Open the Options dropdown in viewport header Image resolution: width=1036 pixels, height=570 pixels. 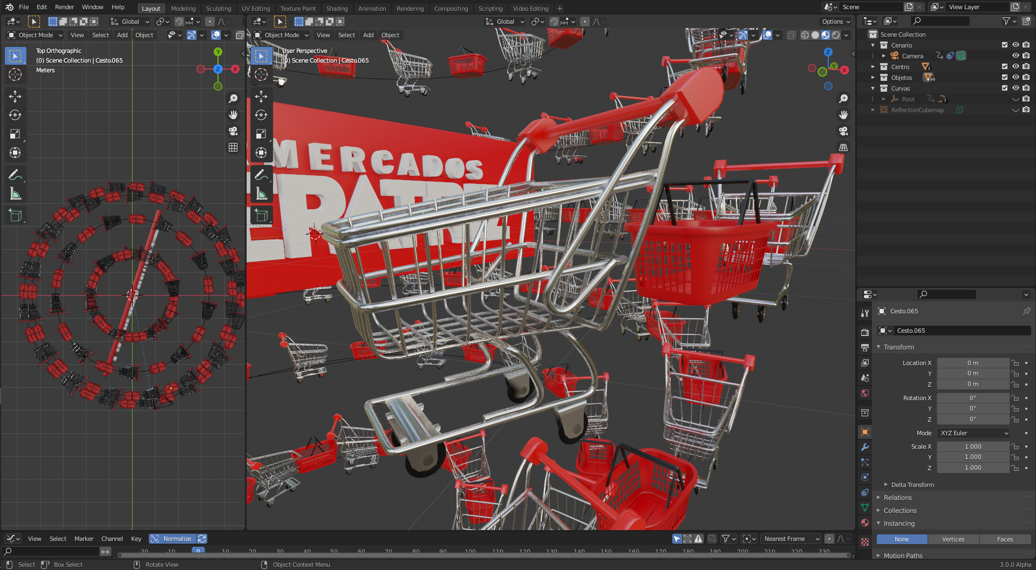(x=836, y=22)
